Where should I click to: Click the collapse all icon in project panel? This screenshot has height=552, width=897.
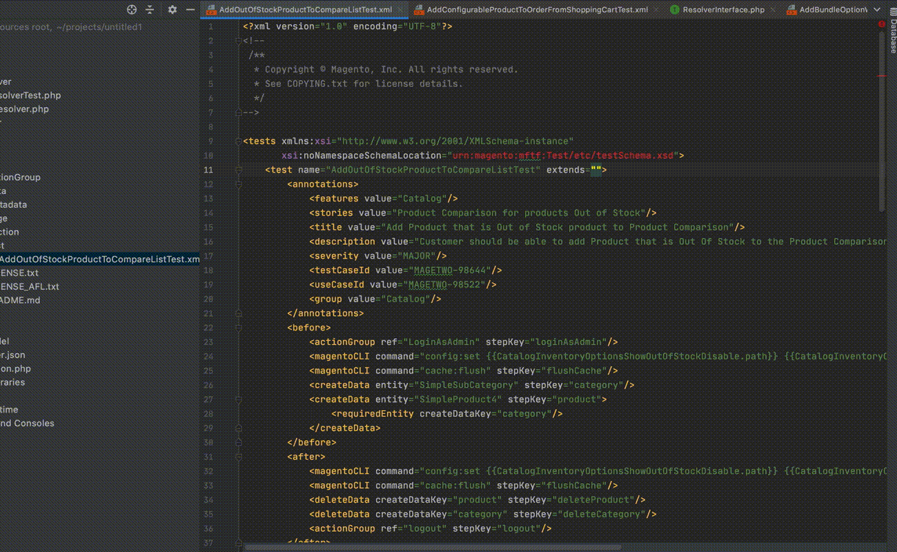coord(150,10)
